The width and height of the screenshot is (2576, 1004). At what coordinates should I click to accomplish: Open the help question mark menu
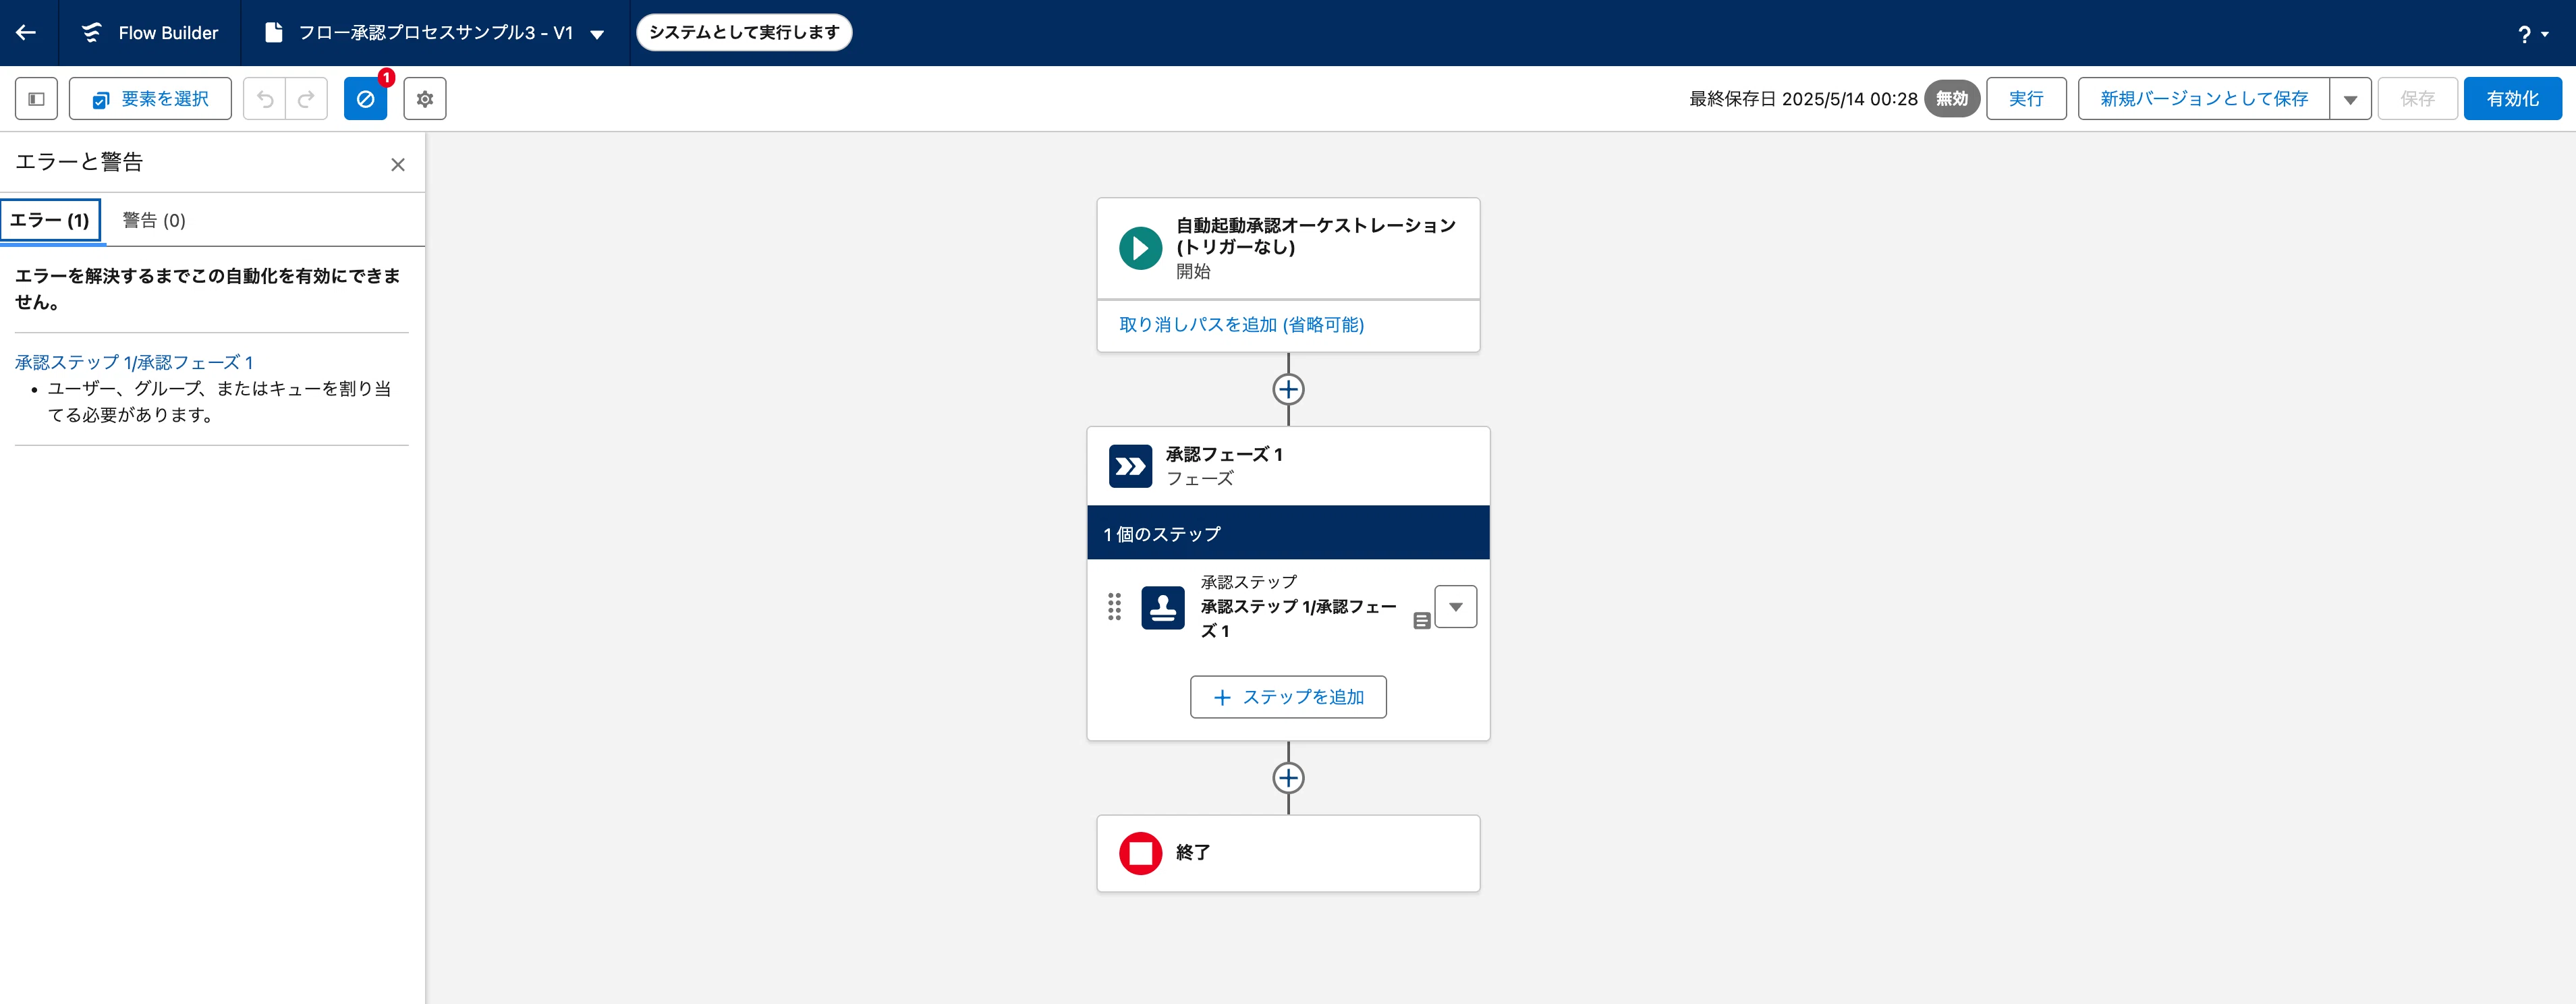pos(2532,34)
